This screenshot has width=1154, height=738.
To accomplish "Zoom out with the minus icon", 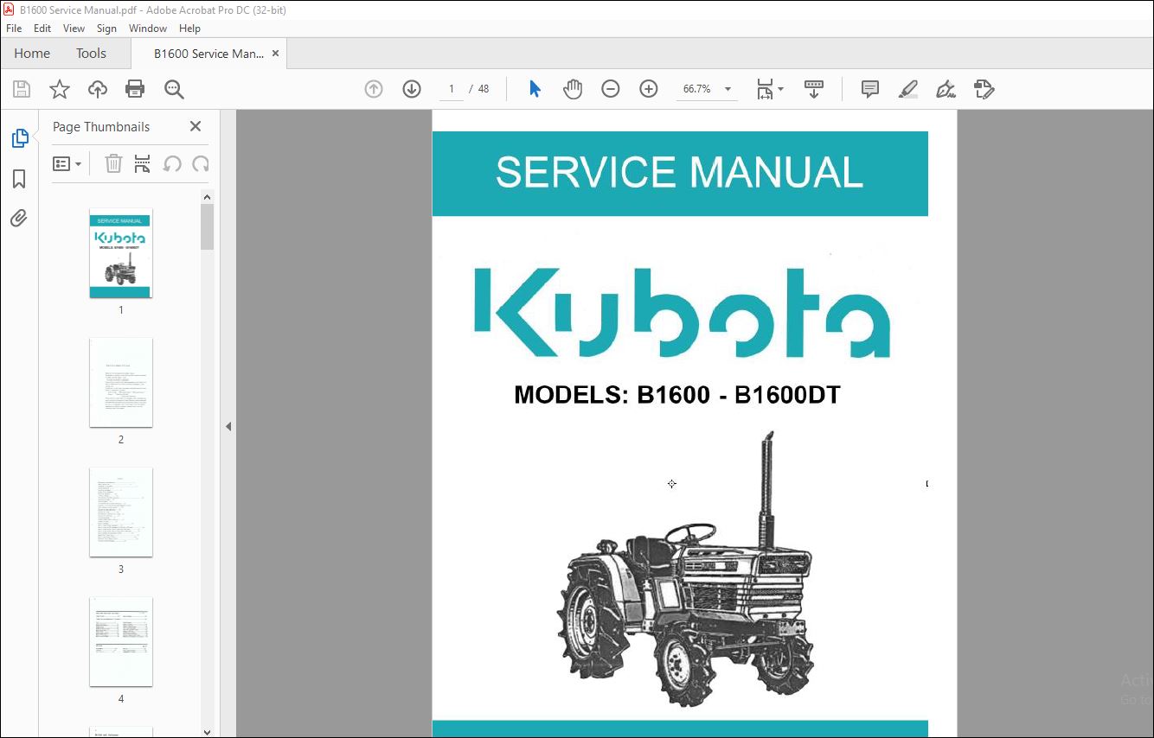I will click(611, 89).
